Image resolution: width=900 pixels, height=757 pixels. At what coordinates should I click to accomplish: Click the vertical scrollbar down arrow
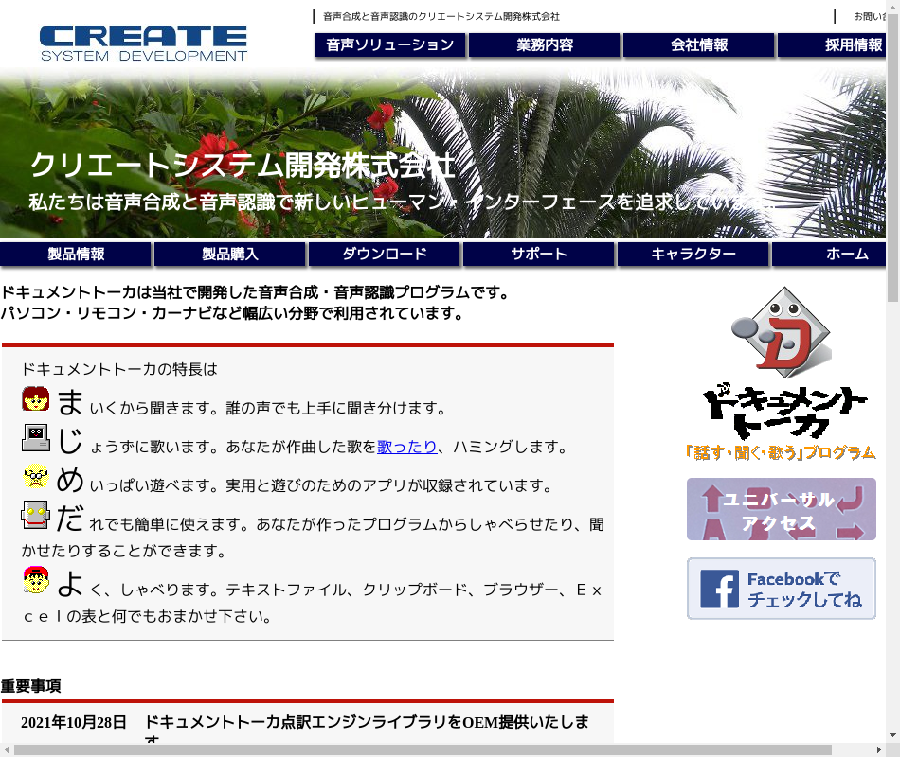click(892, 735)
